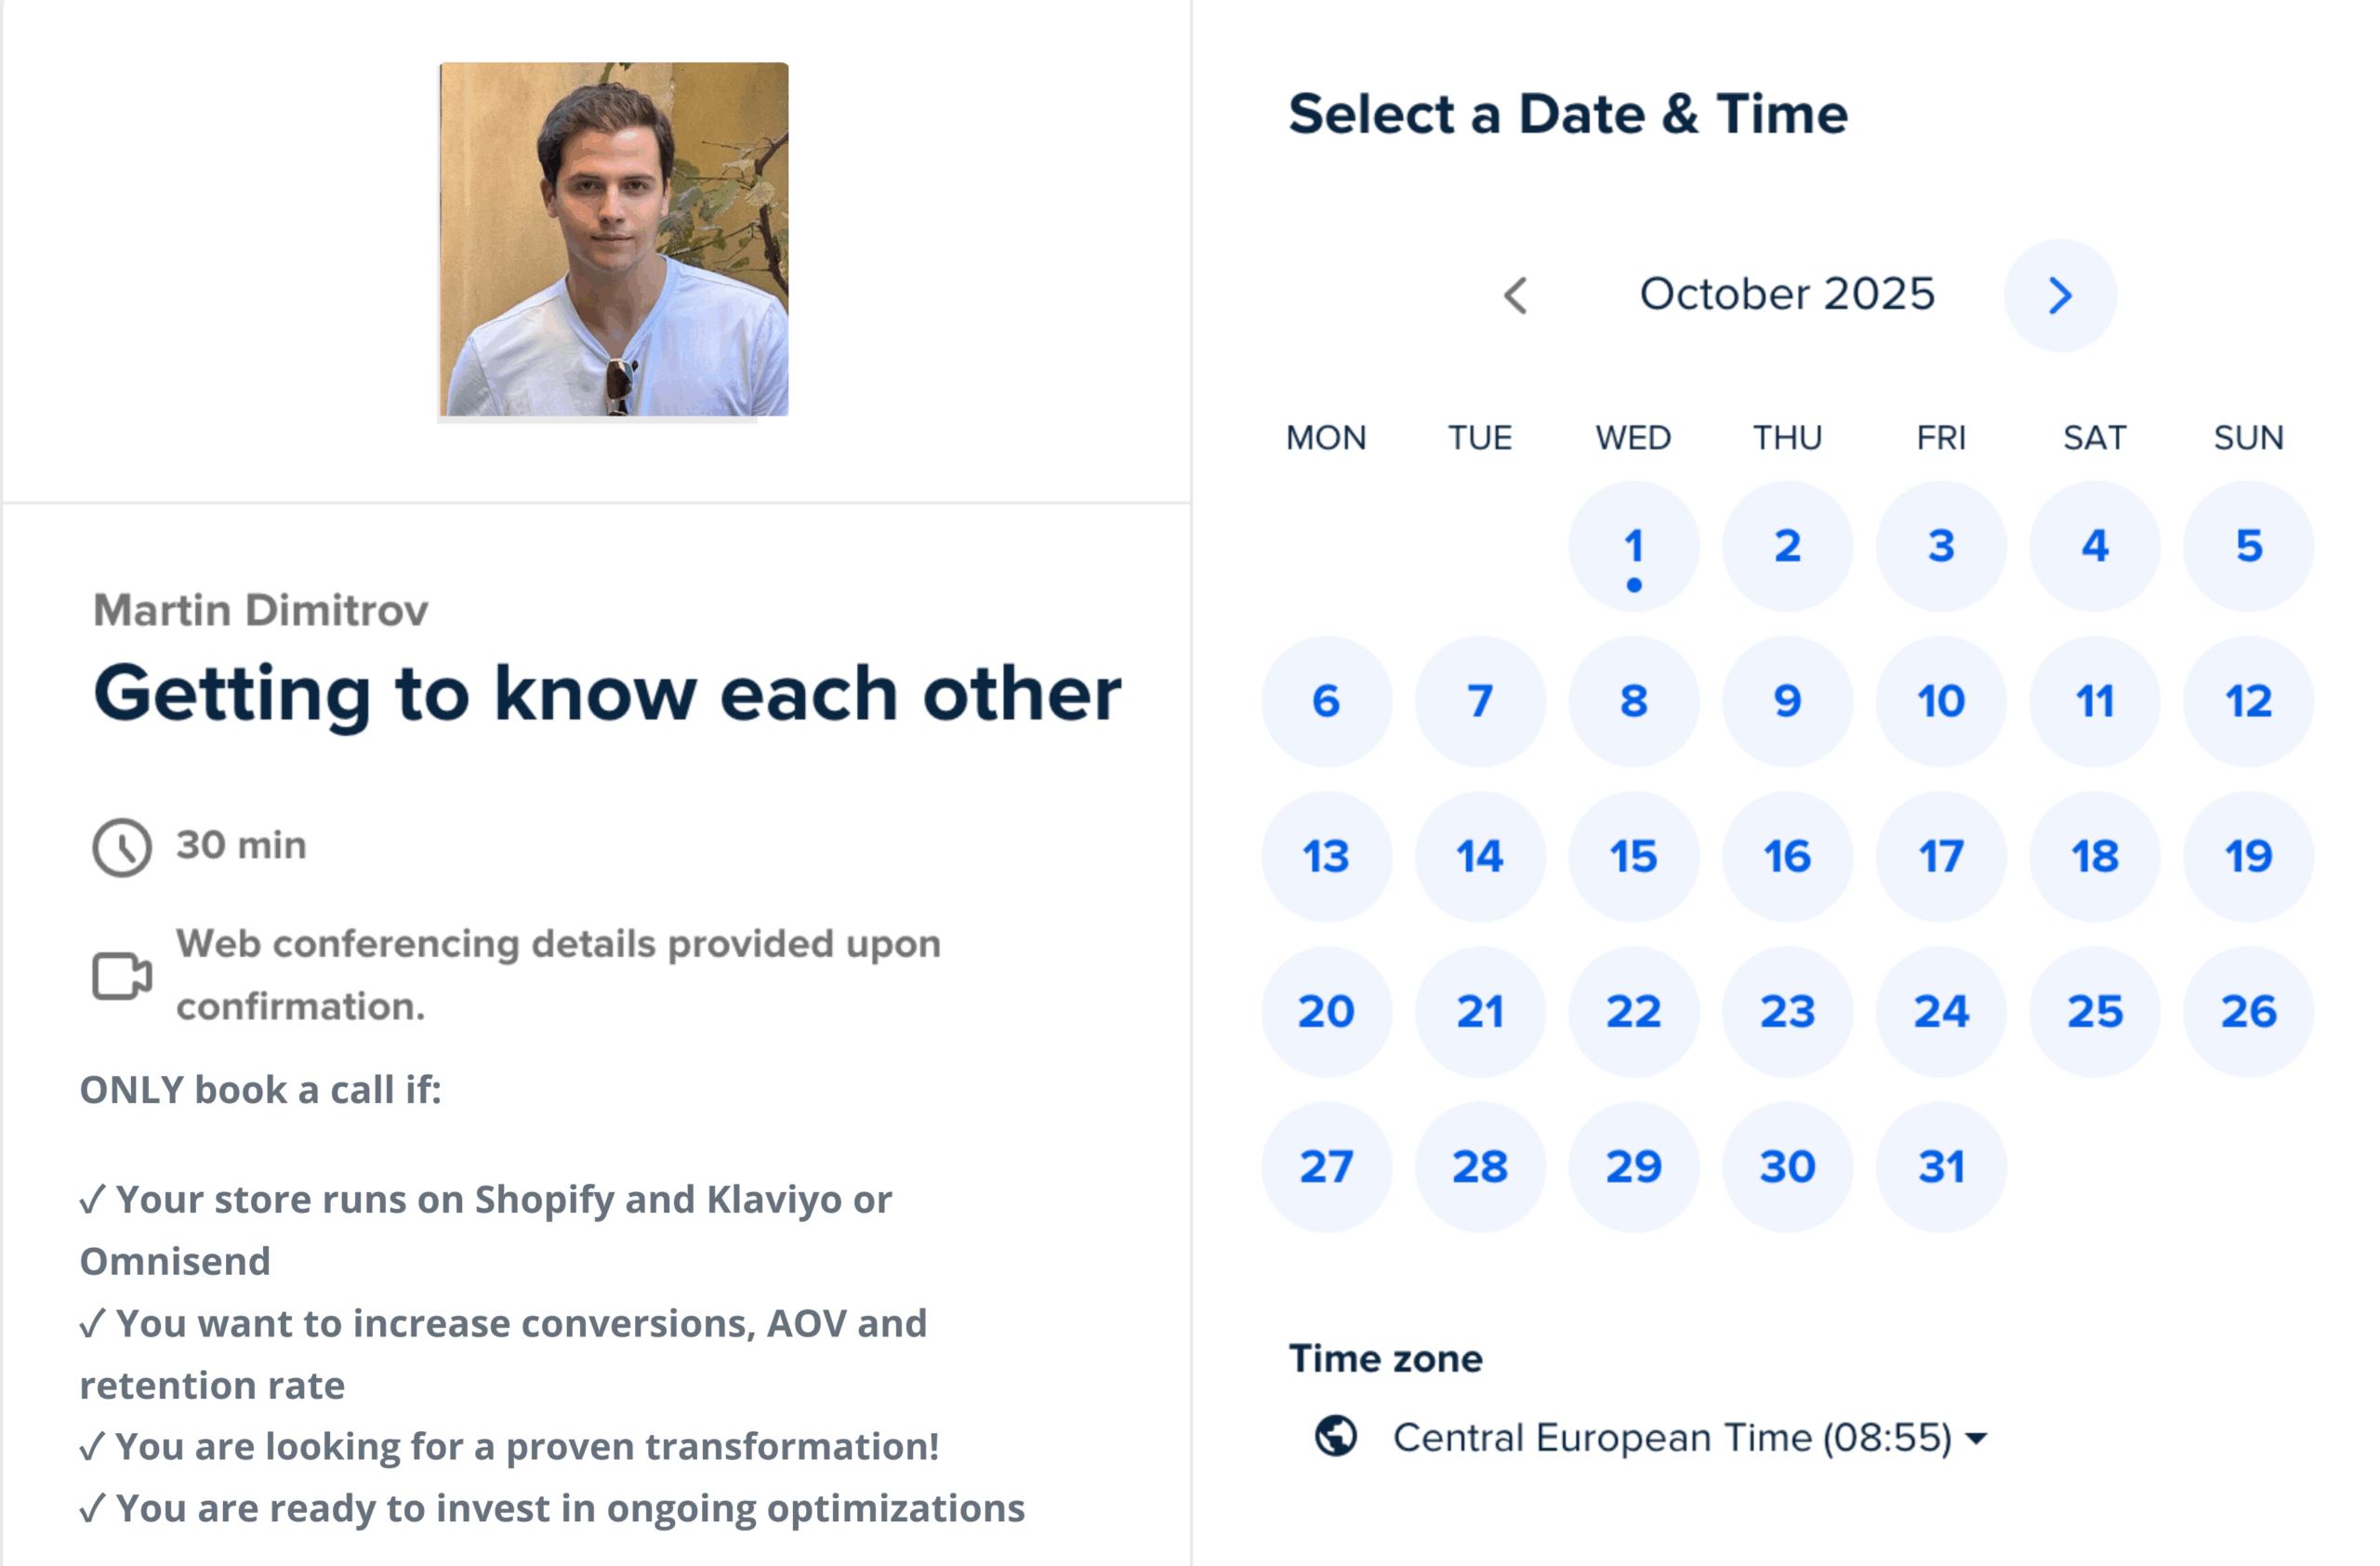Click Martin Dimitrov's profile photo
Image resolution: width=2380 pixels, height=1566 pixels.
click(x=614, y=239)
